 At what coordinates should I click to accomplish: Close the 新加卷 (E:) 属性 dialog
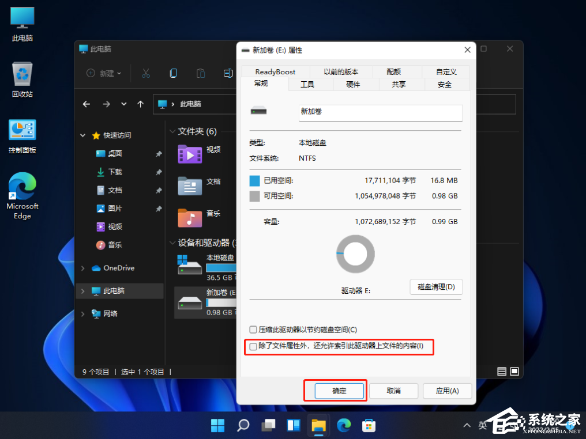[467, 50]
